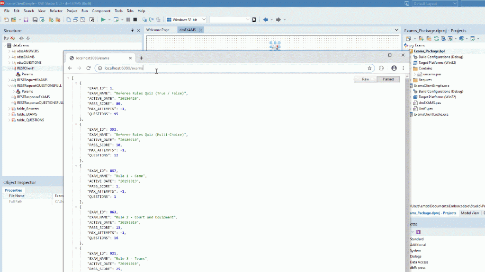The width and height of the screenshot is (485, 272).
Task: Click the Open file folder icon in the toolbar
Action: [x=14, y=20]
